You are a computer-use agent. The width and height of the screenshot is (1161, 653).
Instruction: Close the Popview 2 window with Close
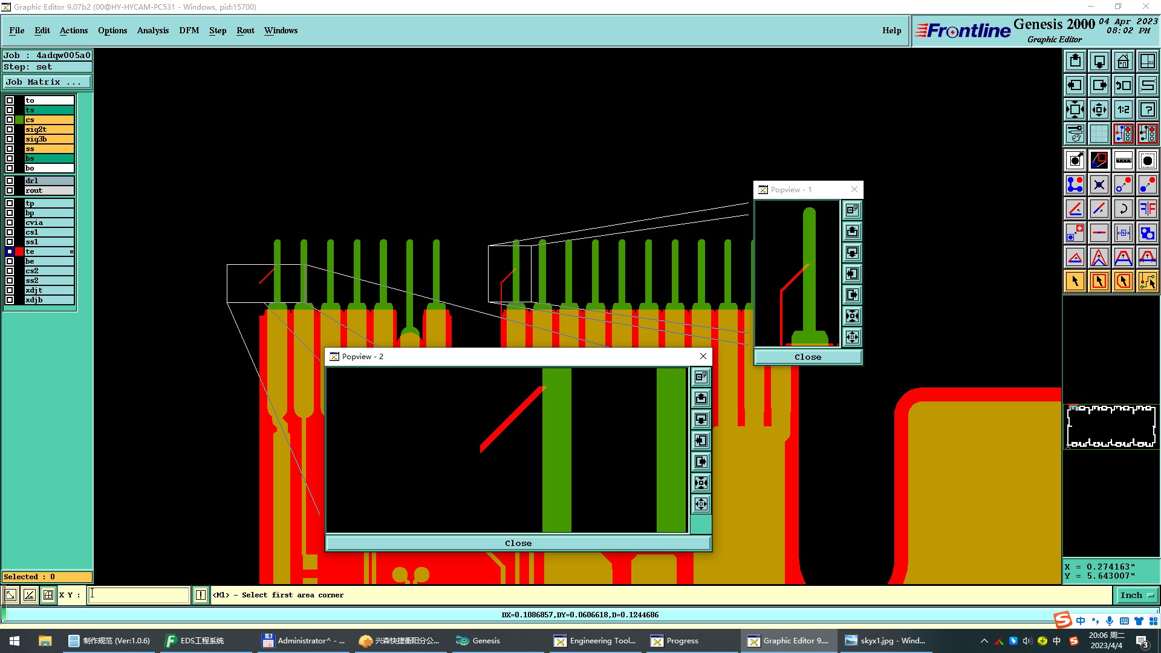click(518, 543)
